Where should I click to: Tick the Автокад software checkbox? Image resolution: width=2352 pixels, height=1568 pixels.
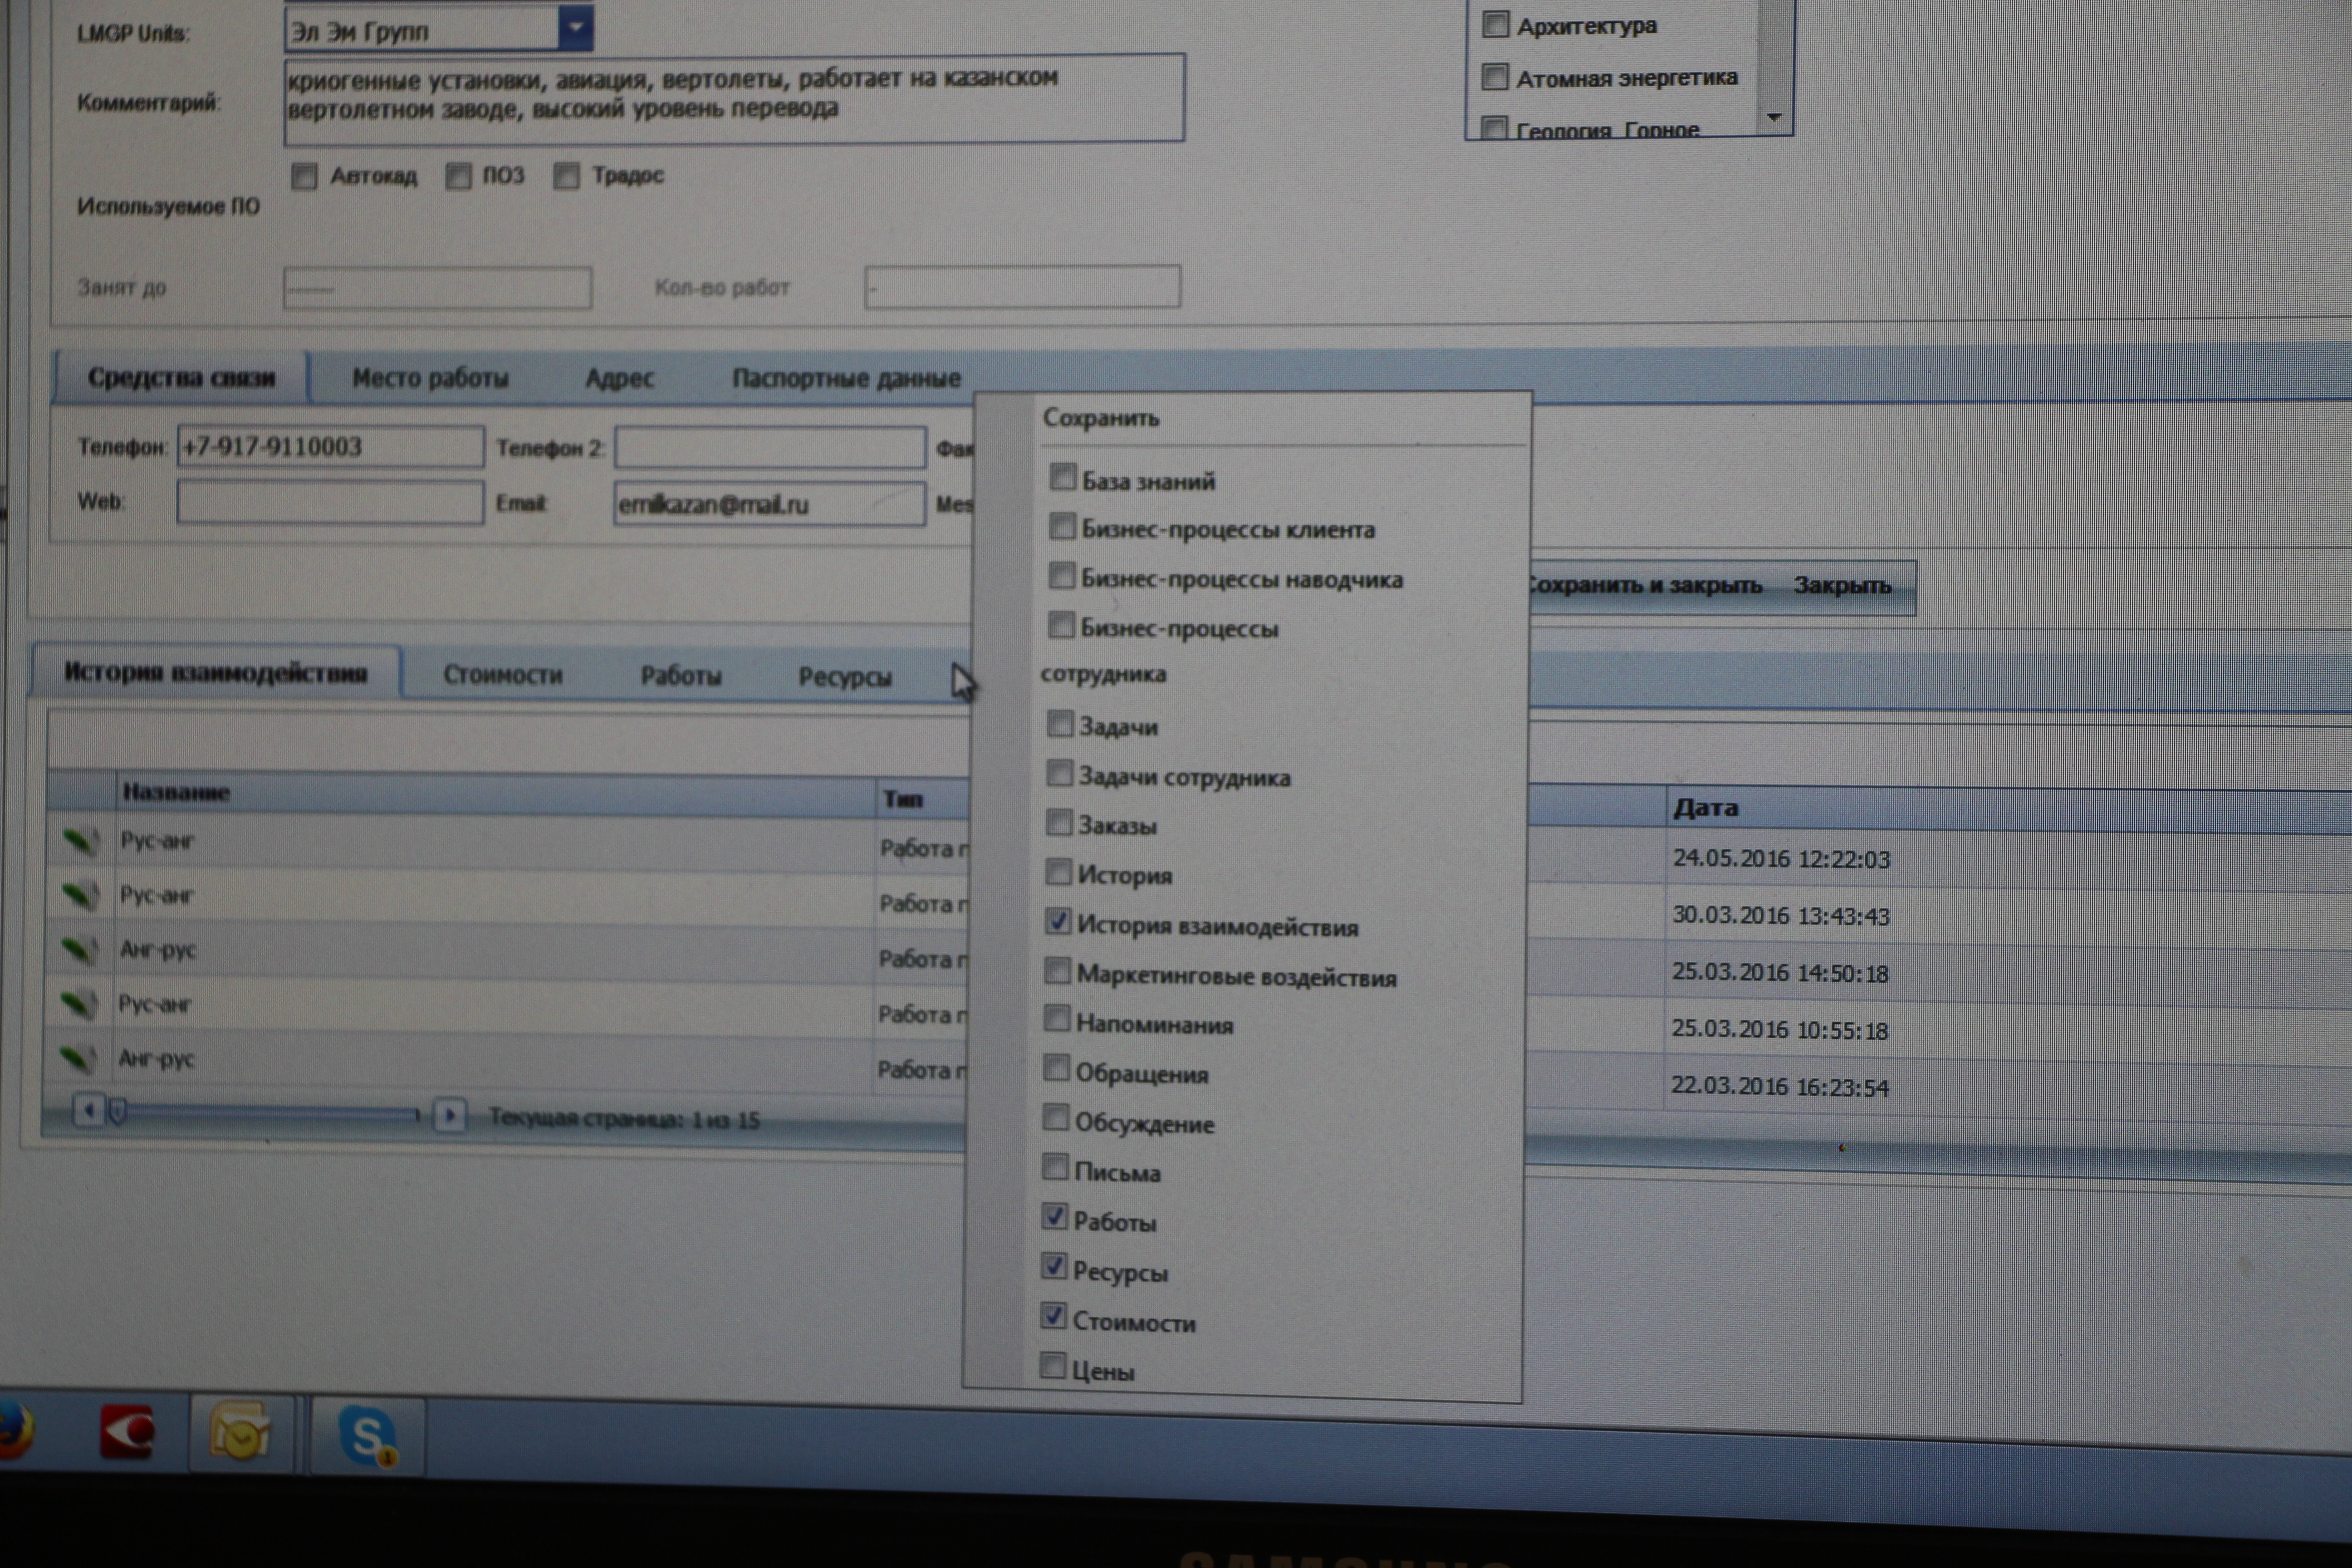[304, 177]
